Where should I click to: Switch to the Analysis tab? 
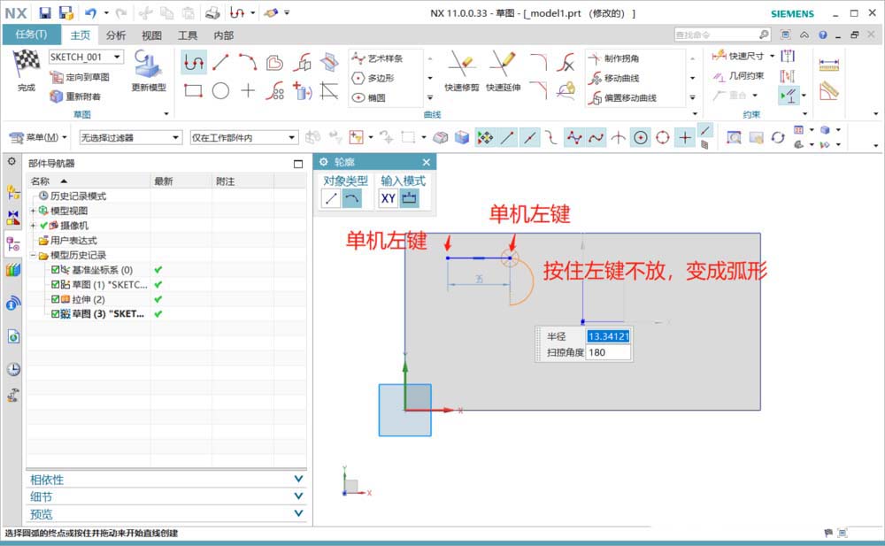pyautogui.click(x=116, y=35)
